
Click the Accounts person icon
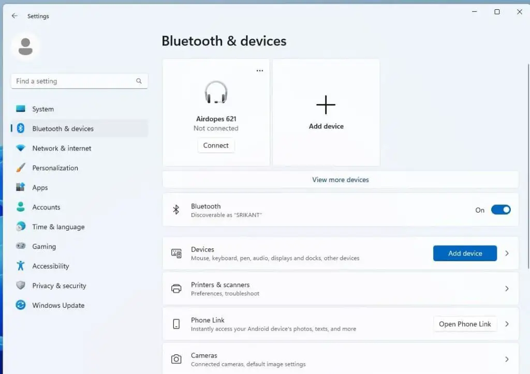click(x=20, y=207)
